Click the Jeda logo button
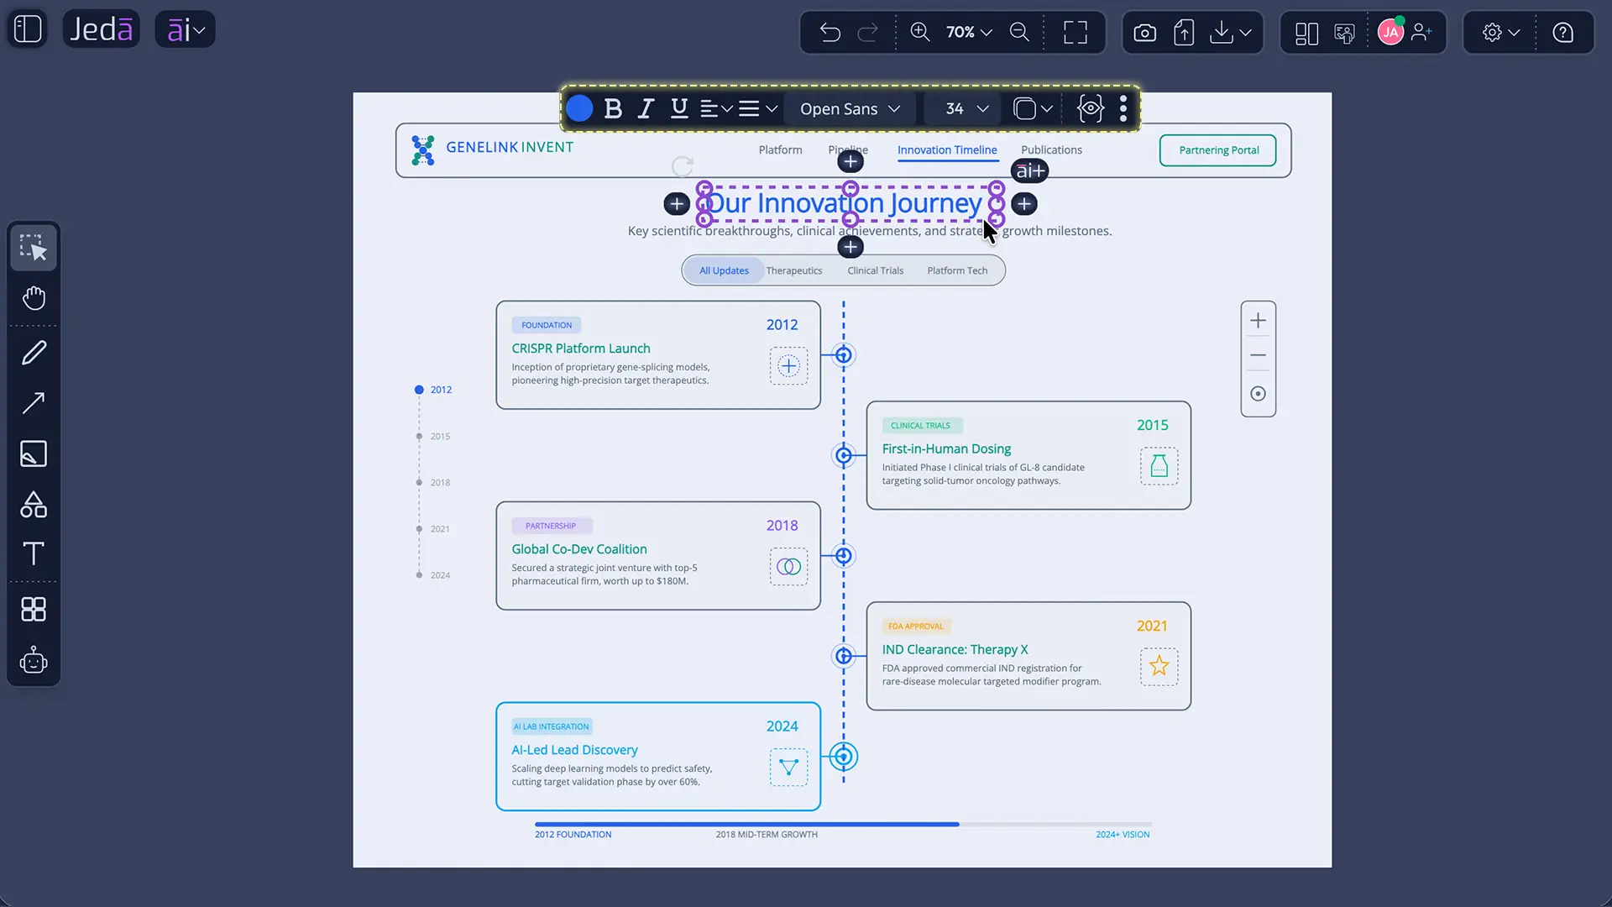Screen dimensions: 1612x907 [101, 29]
